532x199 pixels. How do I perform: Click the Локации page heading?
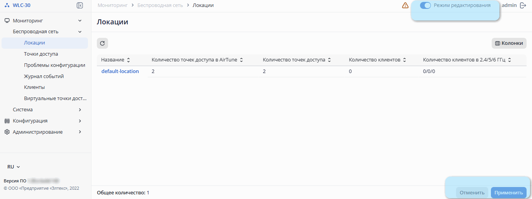(112, 22)
